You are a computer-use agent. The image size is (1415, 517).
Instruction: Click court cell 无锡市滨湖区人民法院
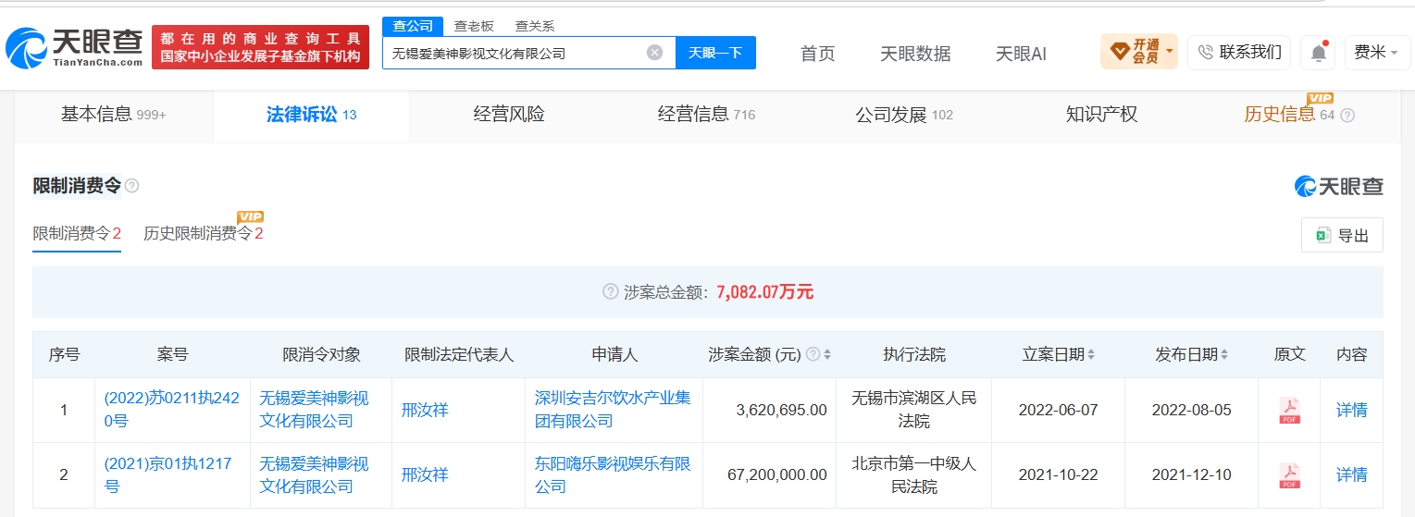point(913,410)
